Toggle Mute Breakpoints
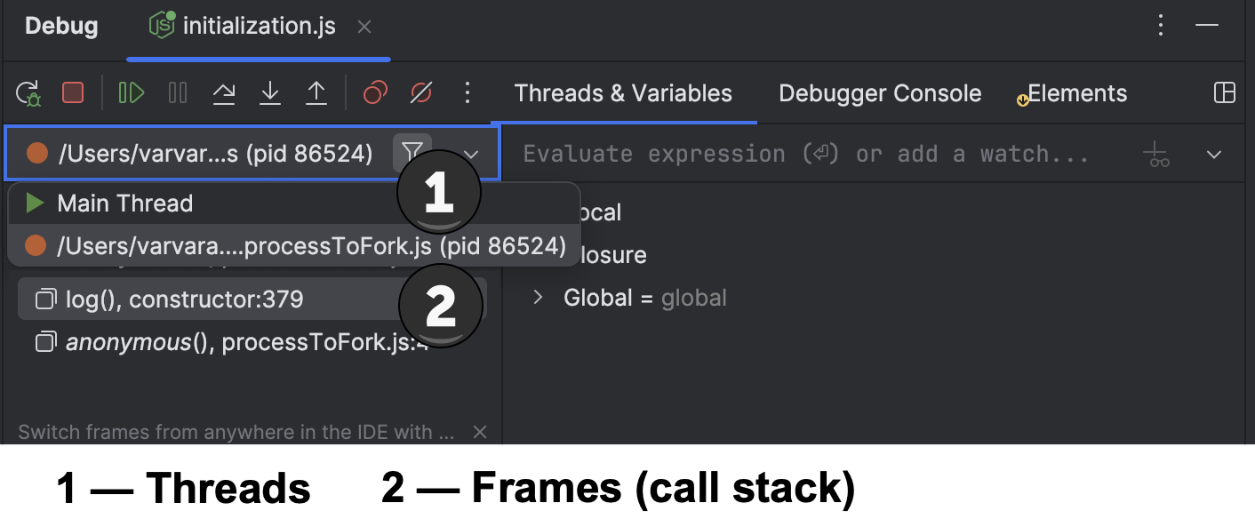This screenshot has height=519, width=1255. (421, 92)
